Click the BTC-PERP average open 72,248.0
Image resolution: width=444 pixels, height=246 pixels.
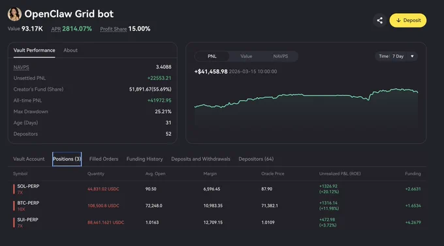(153, 206)
